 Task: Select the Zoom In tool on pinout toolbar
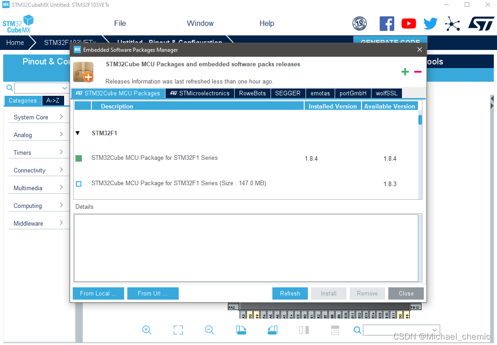click(x=146, y=330)
